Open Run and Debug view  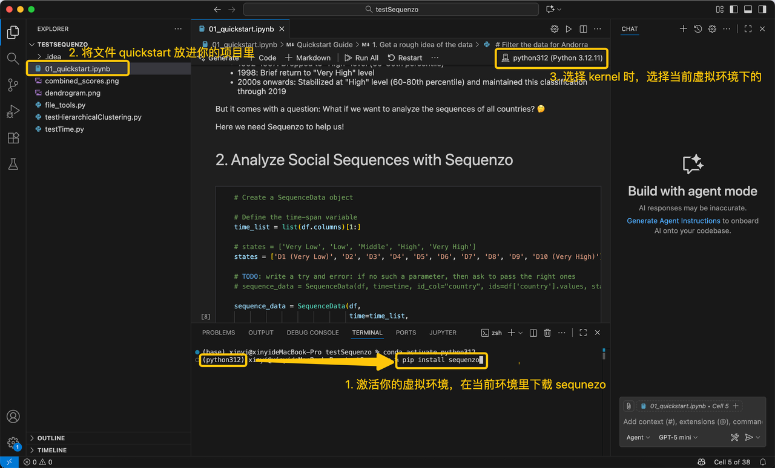coord(13,112)
